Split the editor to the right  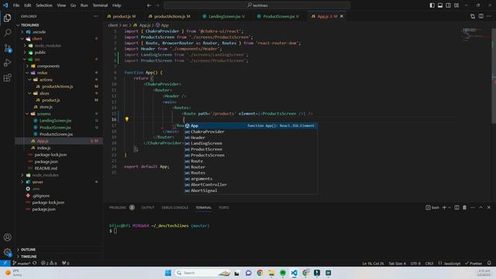(480, 16)
